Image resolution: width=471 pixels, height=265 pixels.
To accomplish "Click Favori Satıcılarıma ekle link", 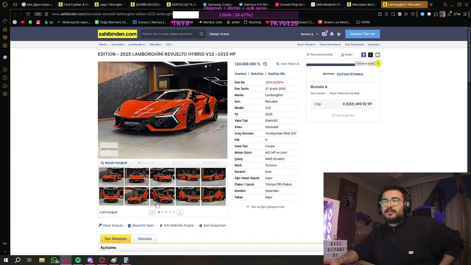I will point(344,93).
